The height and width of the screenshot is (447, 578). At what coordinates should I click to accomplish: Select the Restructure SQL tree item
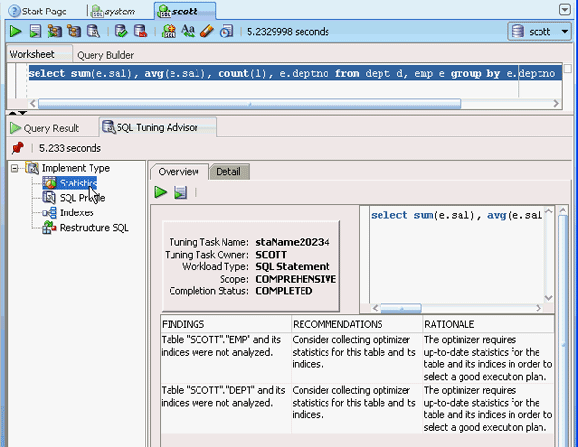coord(94,228)
